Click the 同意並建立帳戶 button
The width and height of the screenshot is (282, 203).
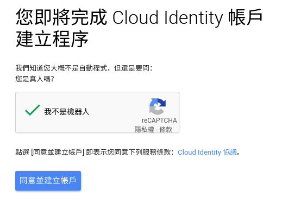(48, 181)
